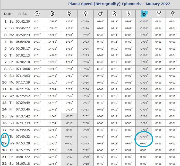Click Saturn speed 0°07' on January 18
Screen dimensions: 180x166
pyautogui.click(x=128, y=136)
